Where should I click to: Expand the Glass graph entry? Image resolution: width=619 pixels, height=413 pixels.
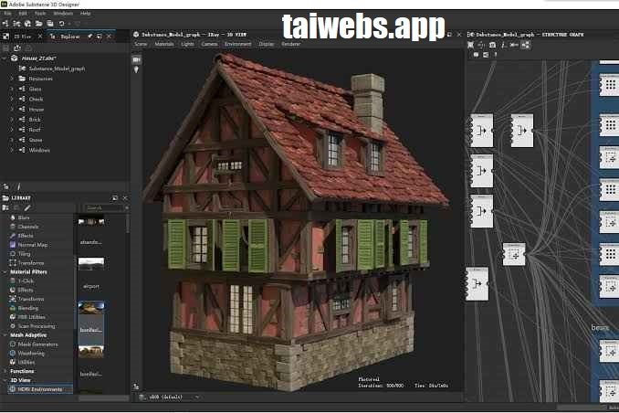pyautogui.click(x=12, y=89)
